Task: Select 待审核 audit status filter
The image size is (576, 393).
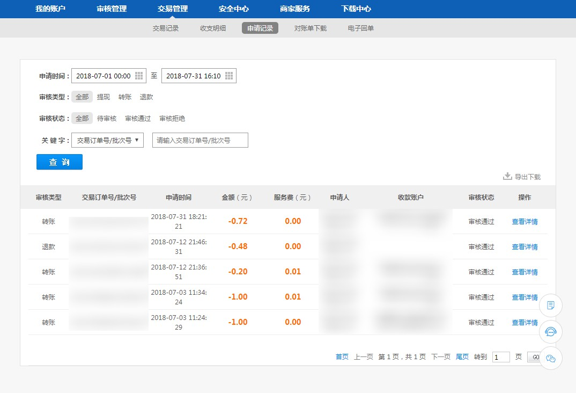Action: click(107, 119)
